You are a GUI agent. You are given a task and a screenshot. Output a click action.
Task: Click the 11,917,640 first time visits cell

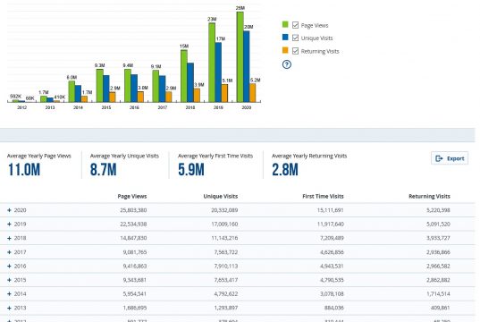coord(331,224)
